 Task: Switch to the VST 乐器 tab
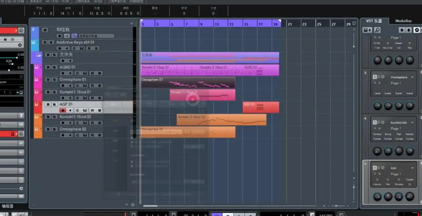(374, 21)
